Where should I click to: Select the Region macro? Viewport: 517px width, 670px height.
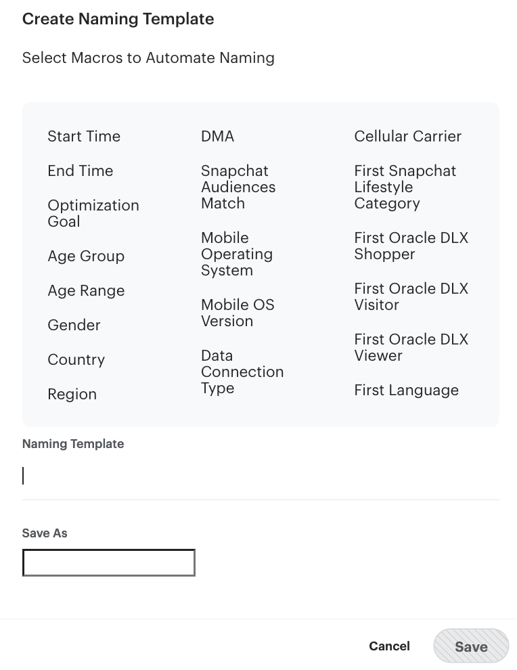click(x=72, y=394)
